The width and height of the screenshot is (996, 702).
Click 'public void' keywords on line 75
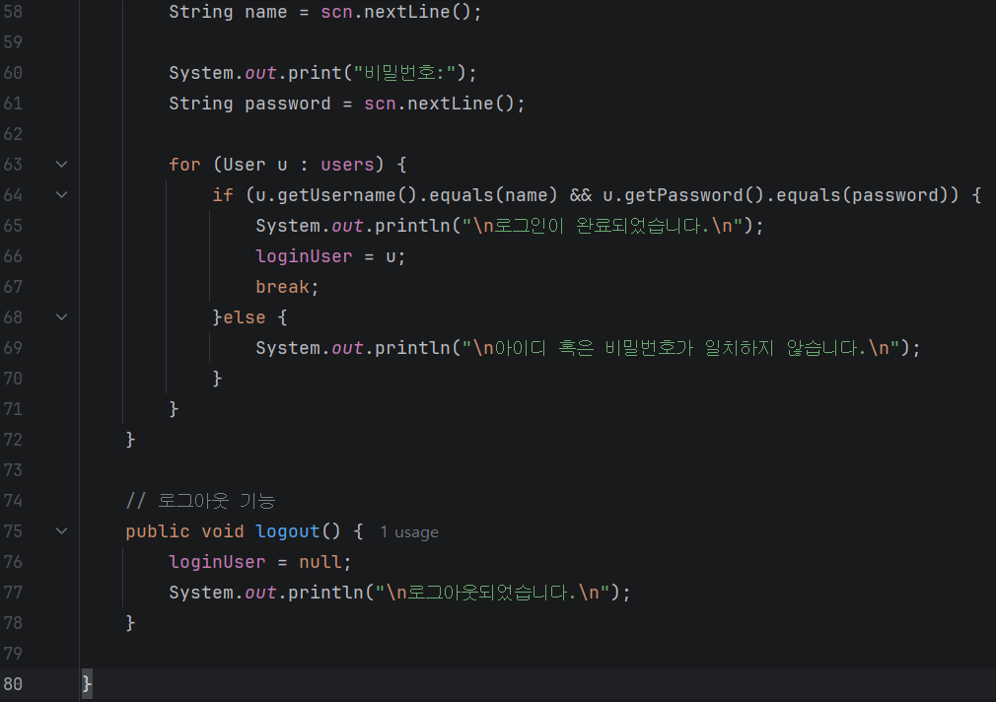coord(184,531)
